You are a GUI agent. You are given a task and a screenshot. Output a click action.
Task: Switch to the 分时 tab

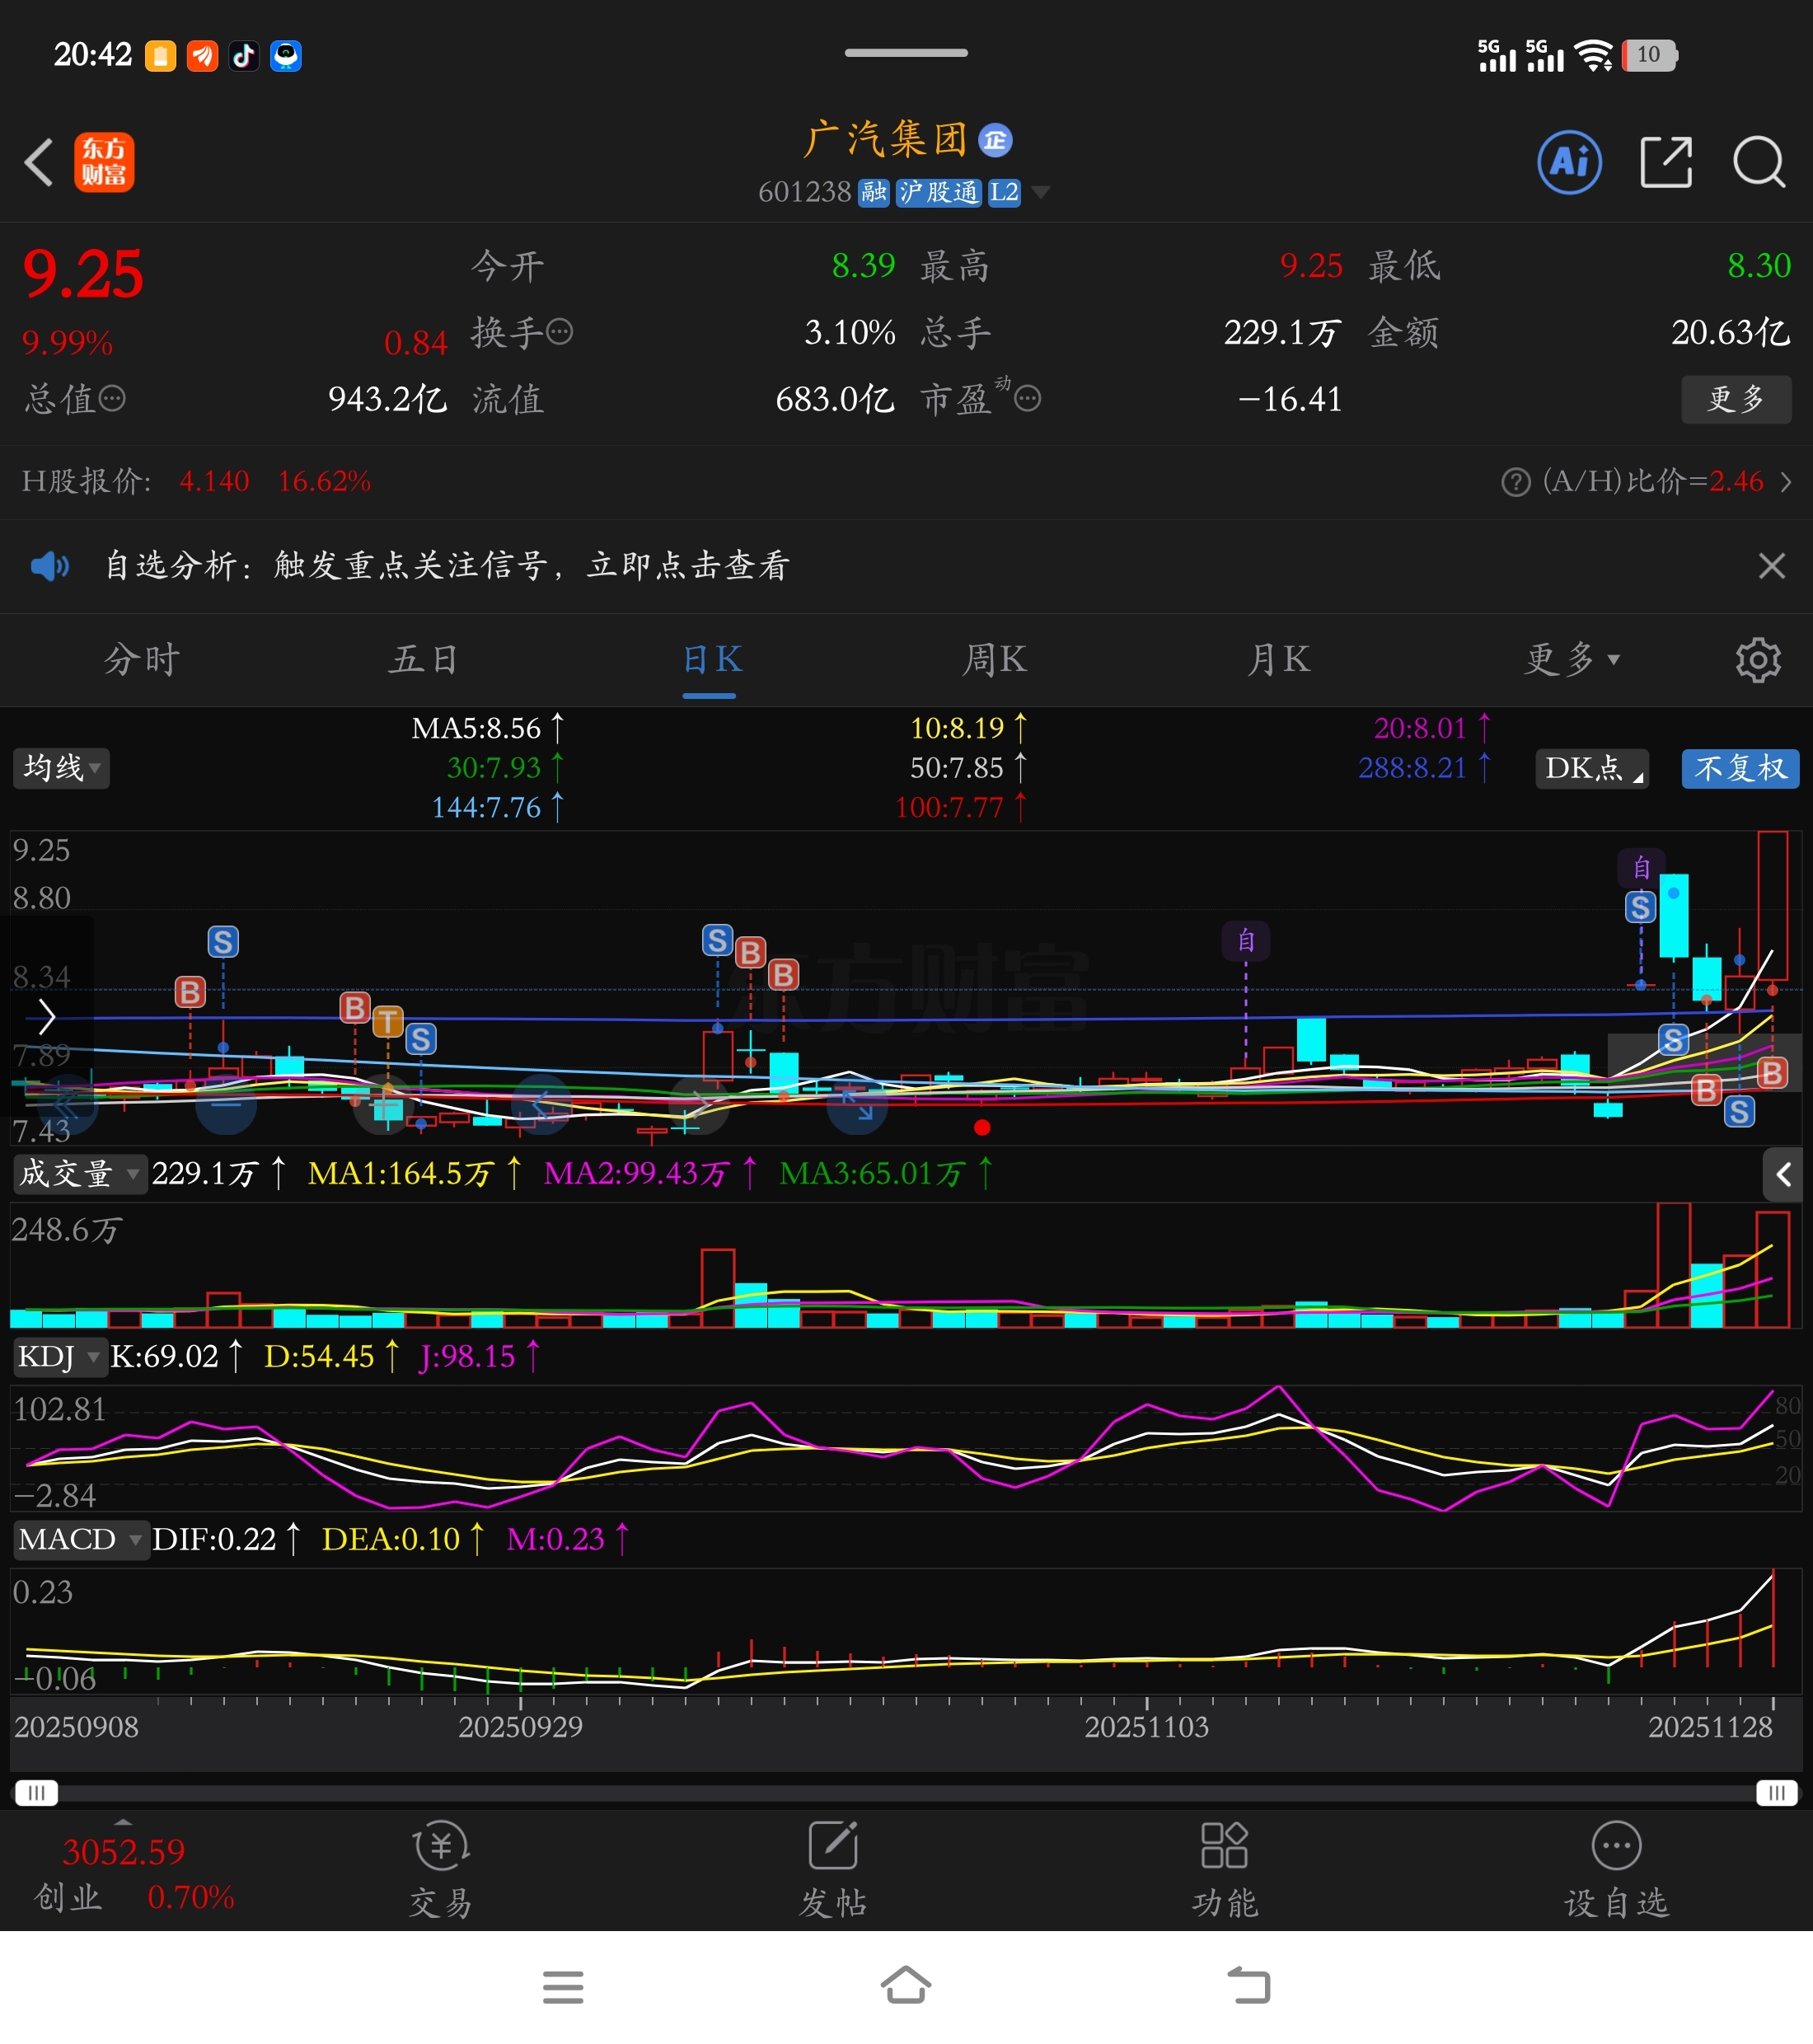(x=142, y=660)
